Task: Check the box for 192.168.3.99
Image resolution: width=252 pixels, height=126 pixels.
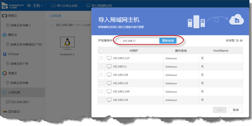Action: [x=101, y=75]
